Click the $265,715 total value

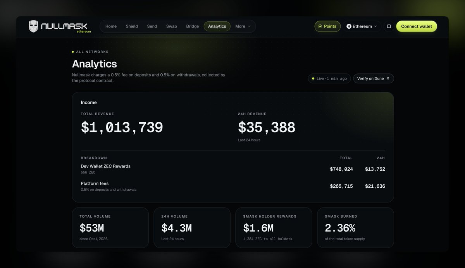(x=341, y=186)
